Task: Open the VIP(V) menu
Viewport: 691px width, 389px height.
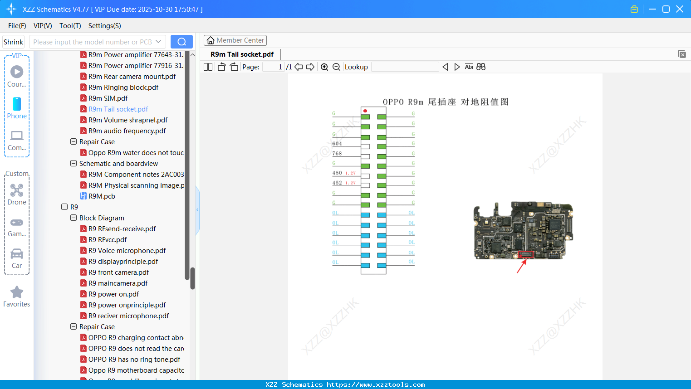Action: click(43, 26)
